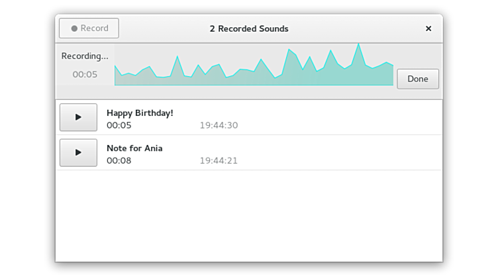
Task: Click the 00:05 duration under Happy Birthday!
Action: pos(119,126)
